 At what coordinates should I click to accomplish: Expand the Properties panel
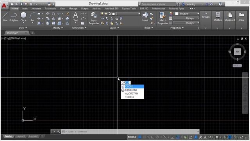pyautogui.click(x=177, y=28)
